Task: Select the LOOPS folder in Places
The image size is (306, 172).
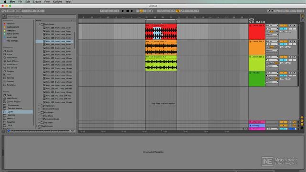Action: point(18,112)
